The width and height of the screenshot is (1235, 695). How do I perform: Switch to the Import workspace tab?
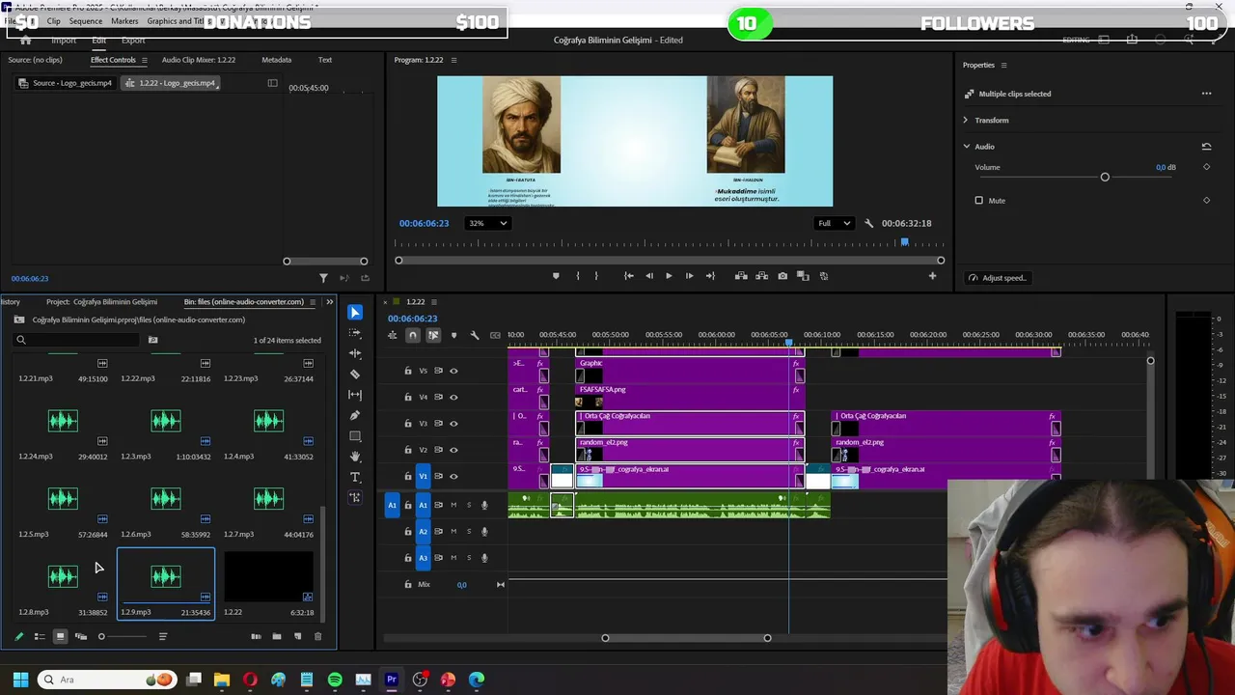point(64,41)
